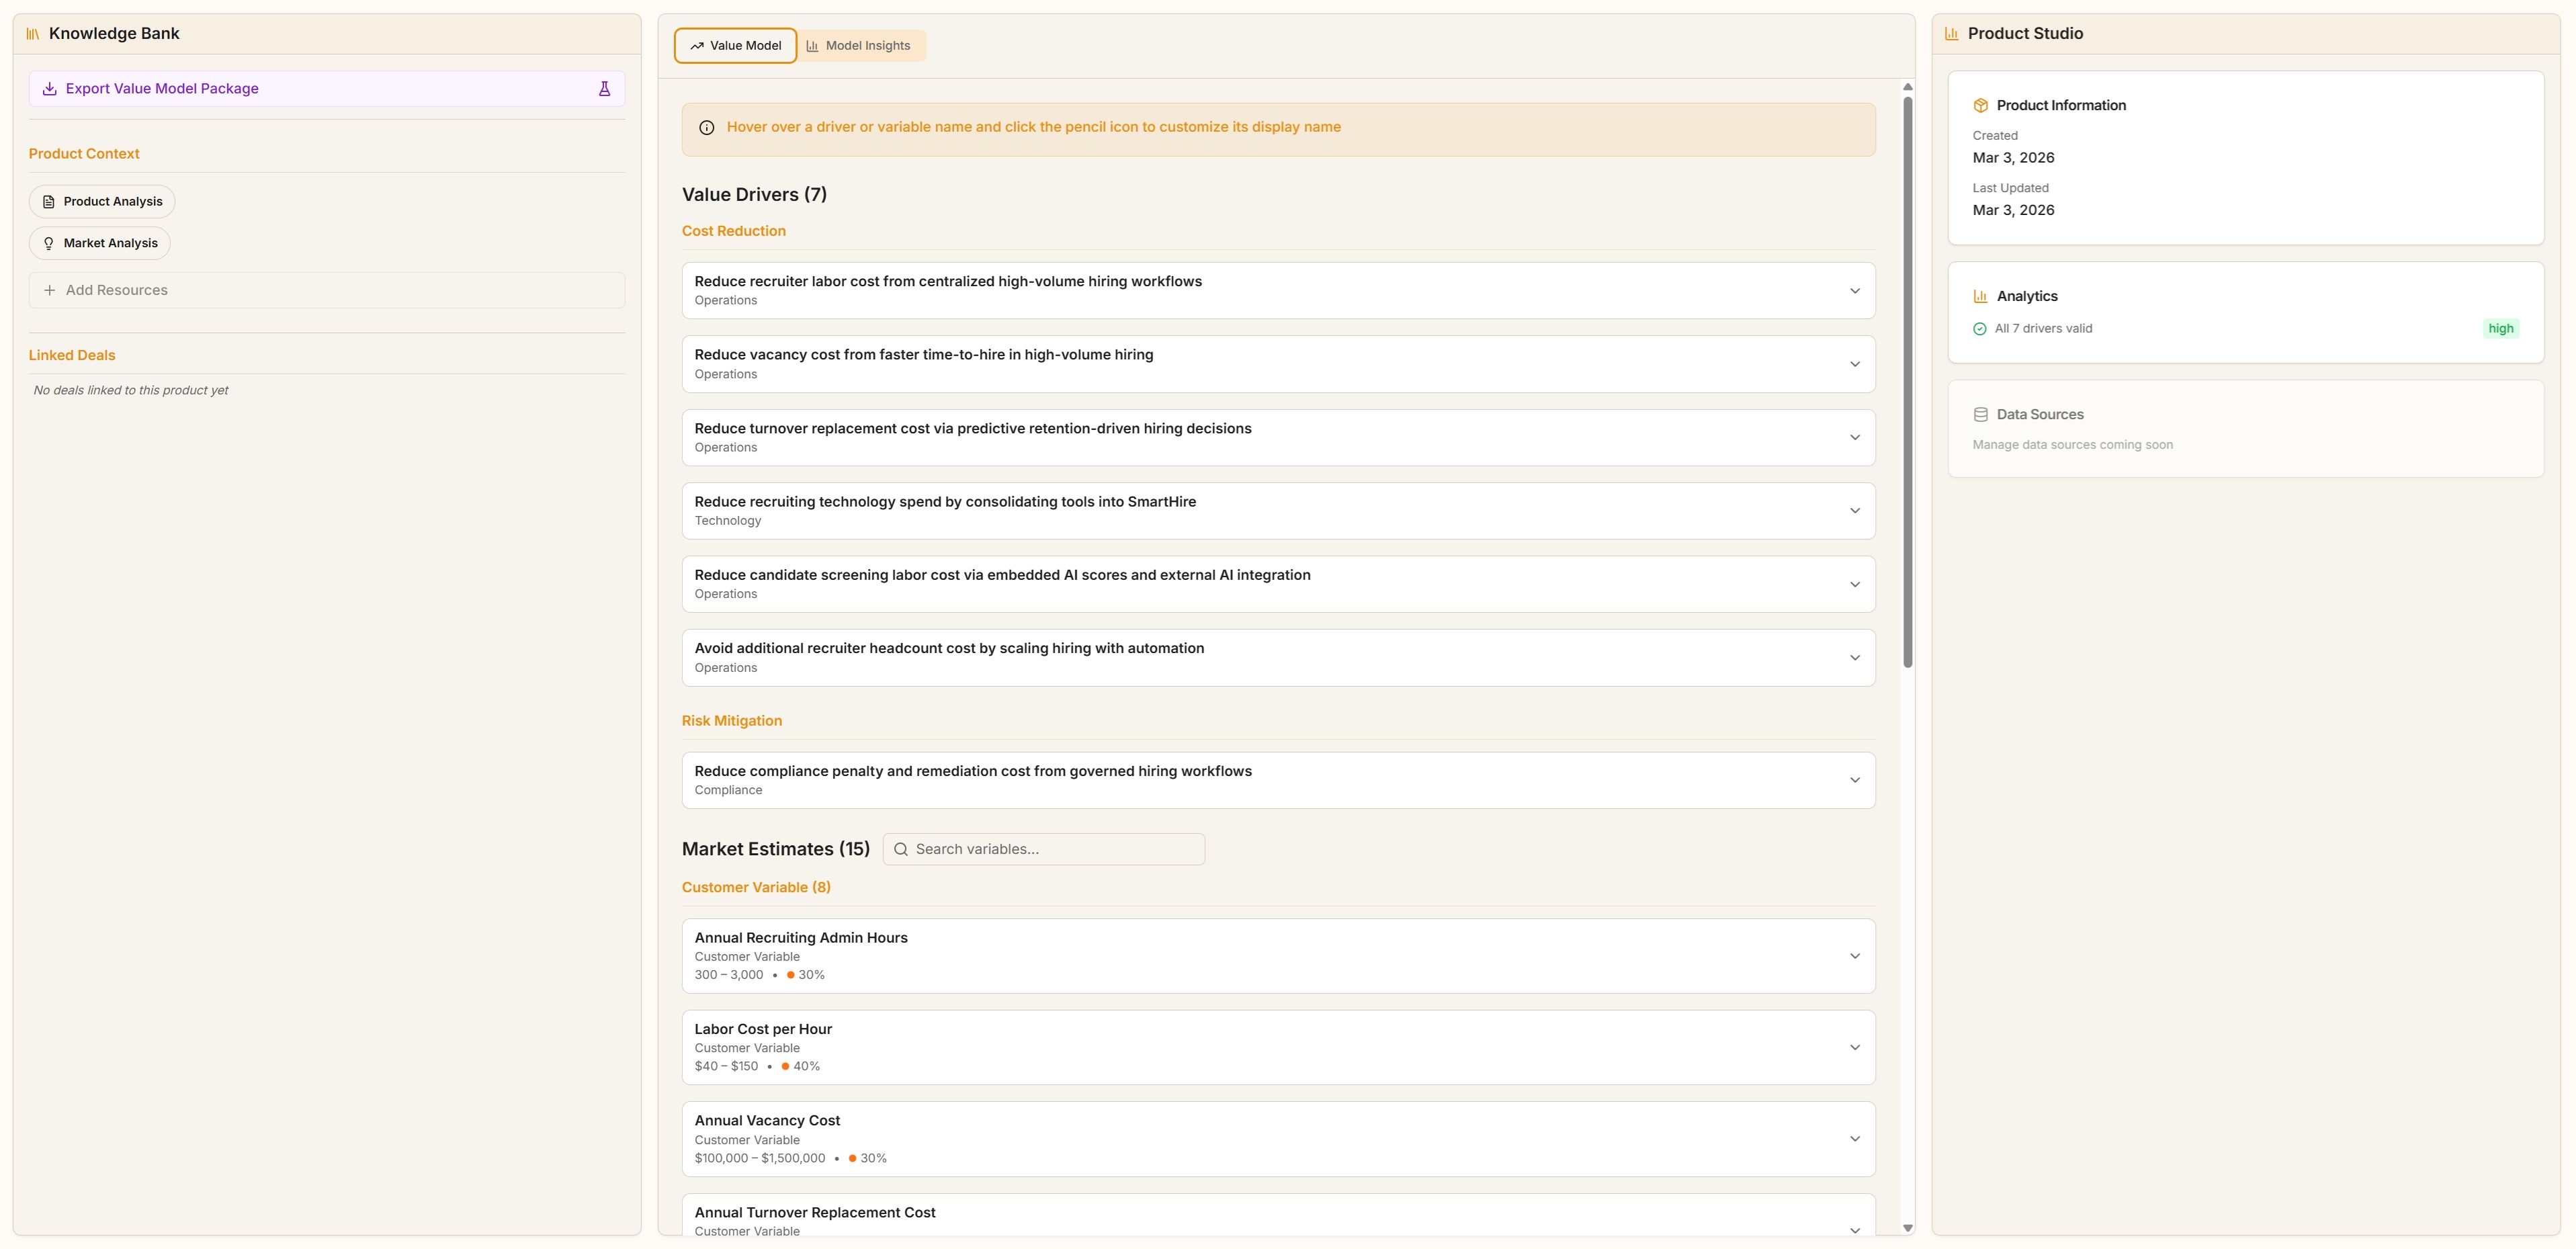This screenshot has width=2576, height=1249.
Task: Select the Value Model tab
Action: click(x=735, y=46)
